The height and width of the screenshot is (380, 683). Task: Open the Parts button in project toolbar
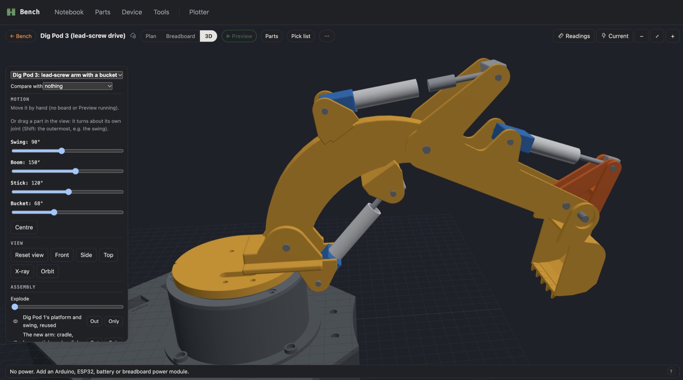tap(271, 36)
